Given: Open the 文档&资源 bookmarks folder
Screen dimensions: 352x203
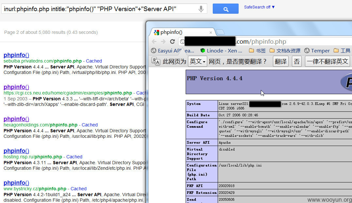Looking at the screenshot, I should click(x=285, y=51).
